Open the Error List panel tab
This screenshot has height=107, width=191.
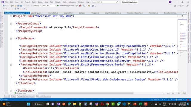[7, 96]
